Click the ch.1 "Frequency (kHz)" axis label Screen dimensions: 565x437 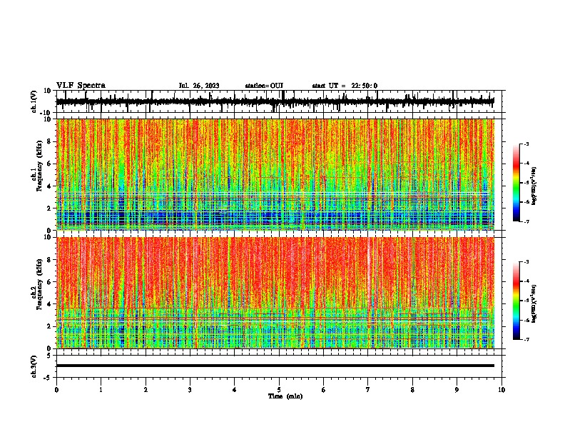pos(39,166)
